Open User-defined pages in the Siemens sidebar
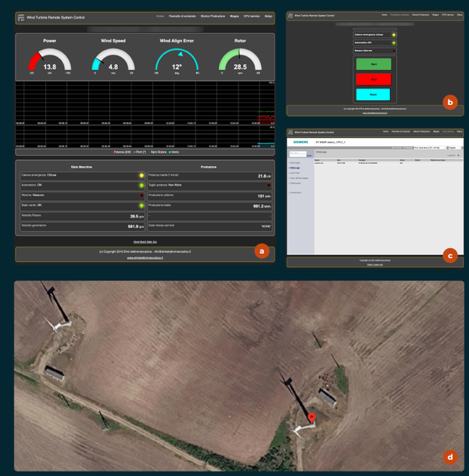Image resolution: width=469 pixels, height=476 pixels. pos(299,178)
